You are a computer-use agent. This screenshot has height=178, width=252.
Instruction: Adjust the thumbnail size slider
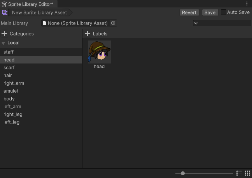click(x=183, y=173)
